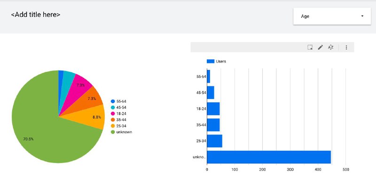Click the 35-44 orange legend dot
The image size is (376, 186).
coord(113,120)
